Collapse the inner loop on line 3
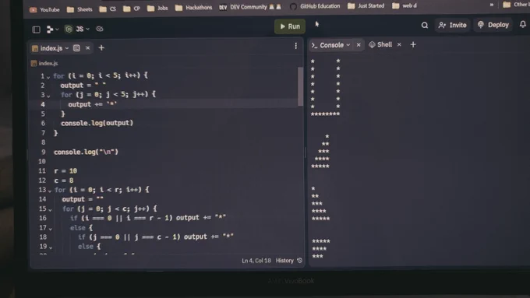Screen dimensions: 530x298 click(x=48, y=96)
